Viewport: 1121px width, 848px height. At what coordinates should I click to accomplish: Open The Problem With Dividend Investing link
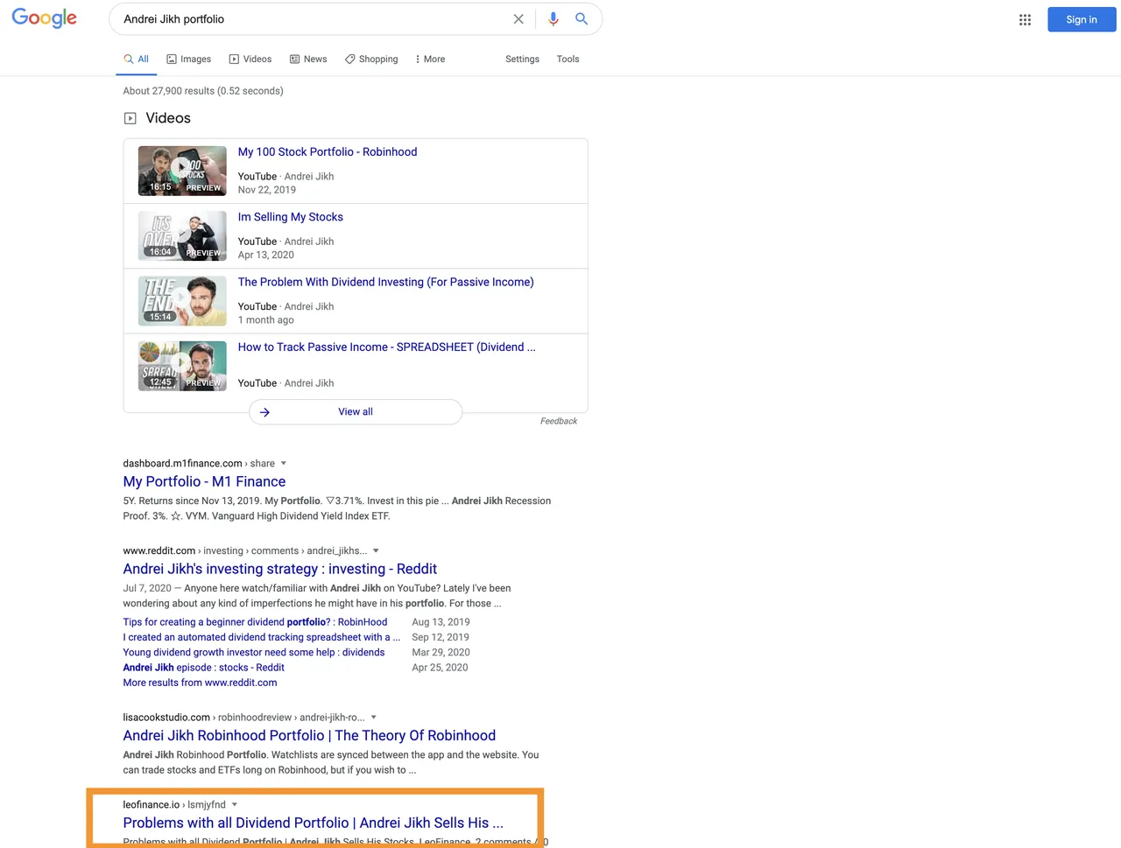[x=386, y=282]
